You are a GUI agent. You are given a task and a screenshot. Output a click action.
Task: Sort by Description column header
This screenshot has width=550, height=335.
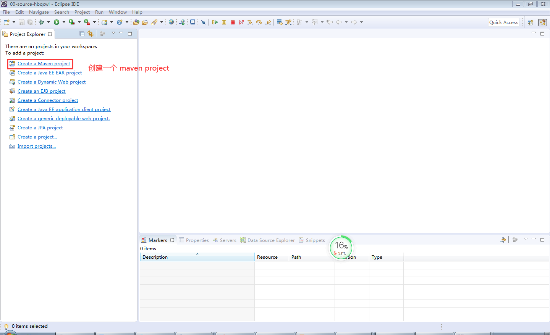pyautogui.click(x=197, y=257)
